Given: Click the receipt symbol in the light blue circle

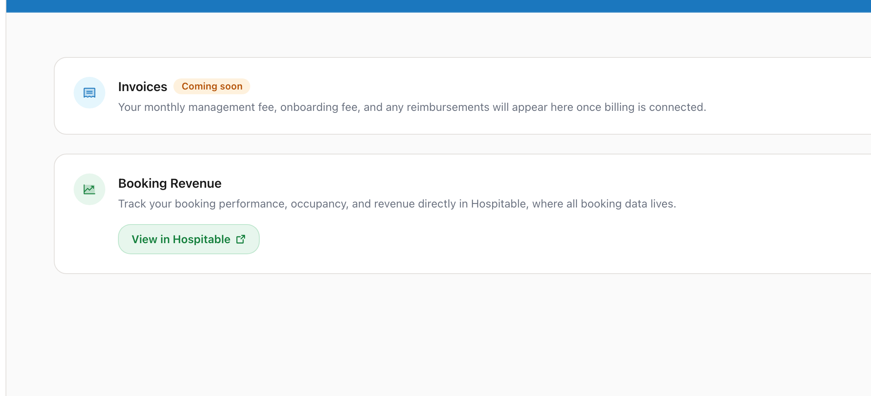Looking at the screenshot, I should pyautogui.click(x=89, y=92).
